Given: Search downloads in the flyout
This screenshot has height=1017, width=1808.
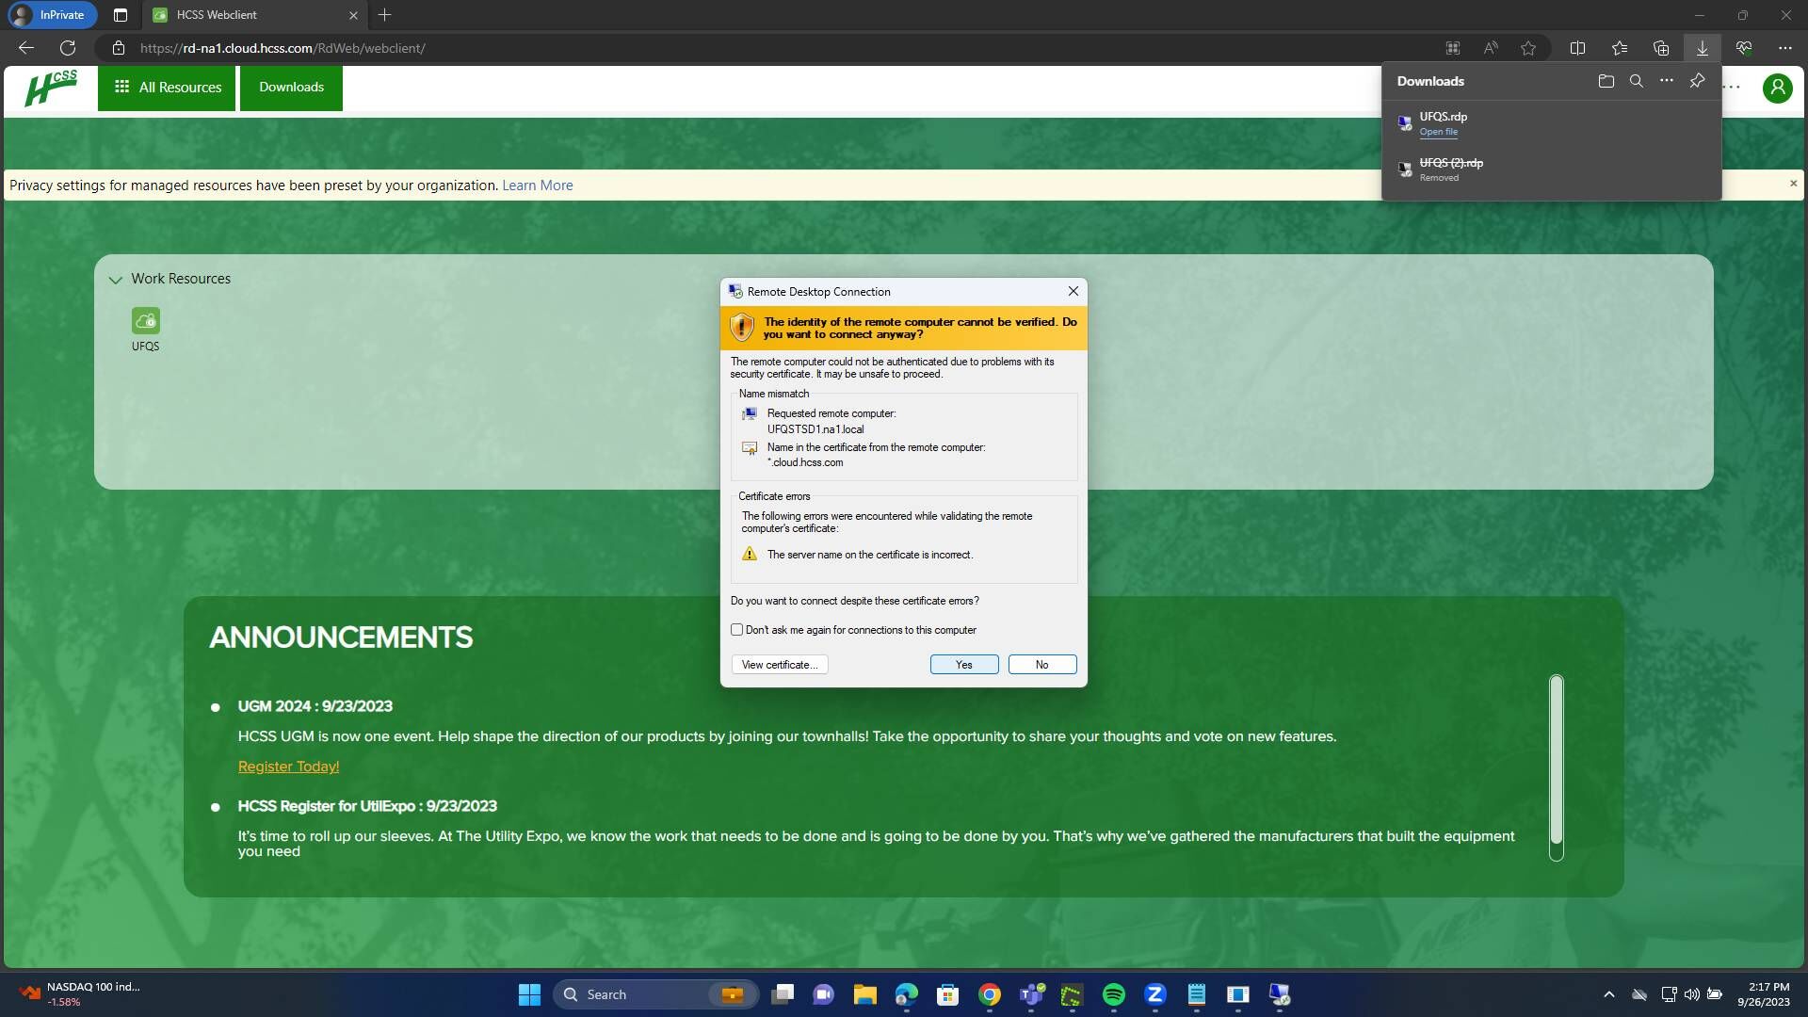Looking at the screenshot, I should tap(1637, 81).
